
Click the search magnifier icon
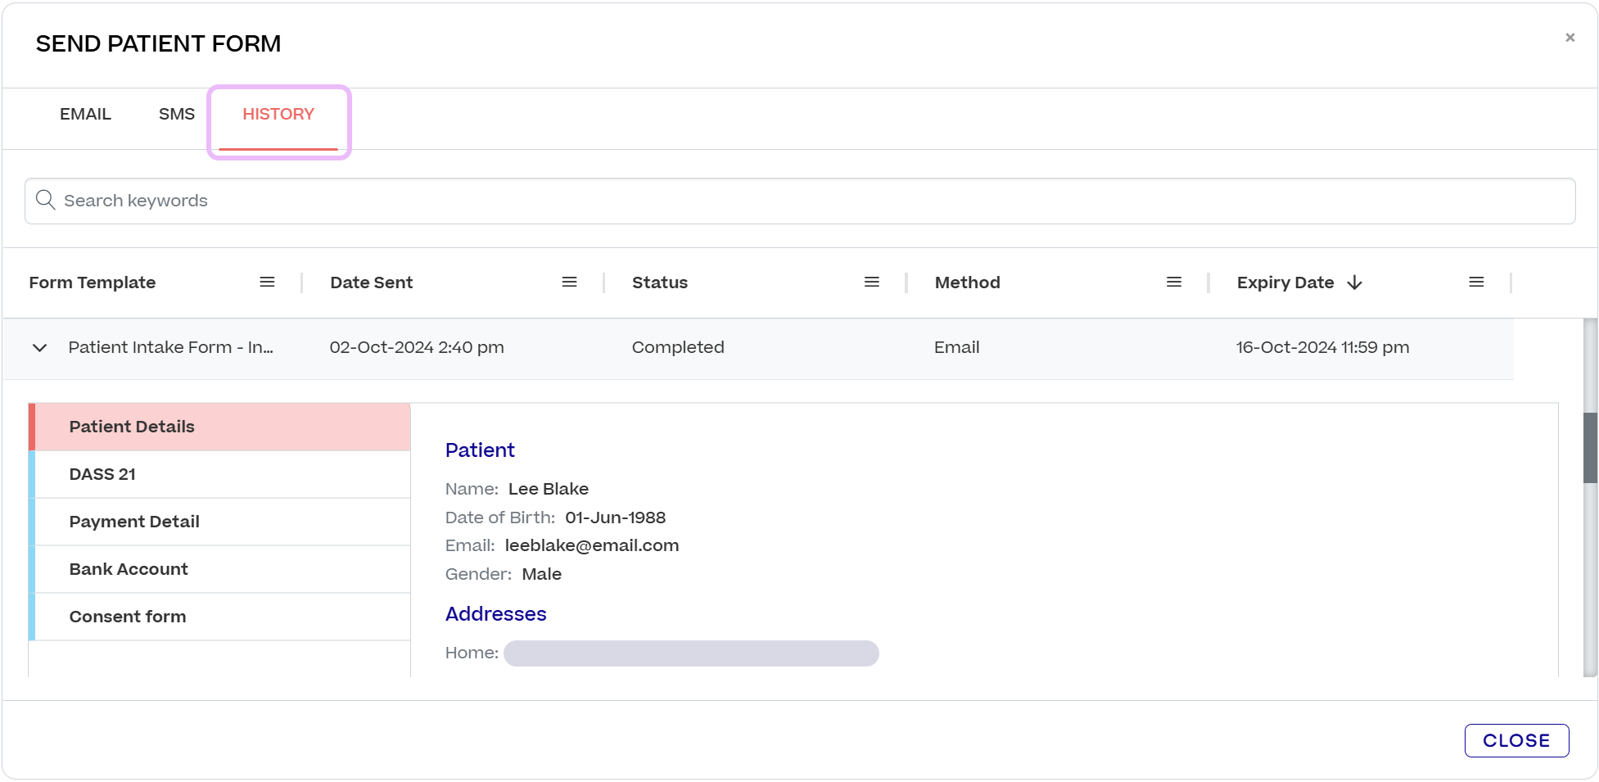coord(46,200)
